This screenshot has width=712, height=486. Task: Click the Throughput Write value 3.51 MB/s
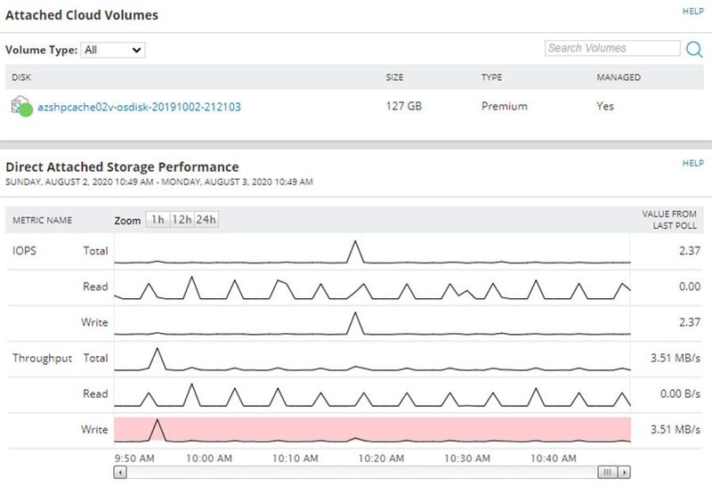(x=676, y=429)
